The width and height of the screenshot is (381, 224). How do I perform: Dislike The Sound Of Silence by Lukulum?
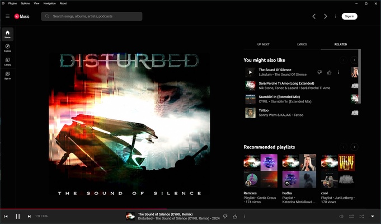click(x=319, y=72)
